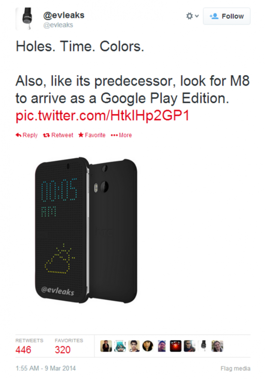The width and height of the screenshot is (266, 379).
Task: Click the dark oval face avatar
Action: coord(148,346)
